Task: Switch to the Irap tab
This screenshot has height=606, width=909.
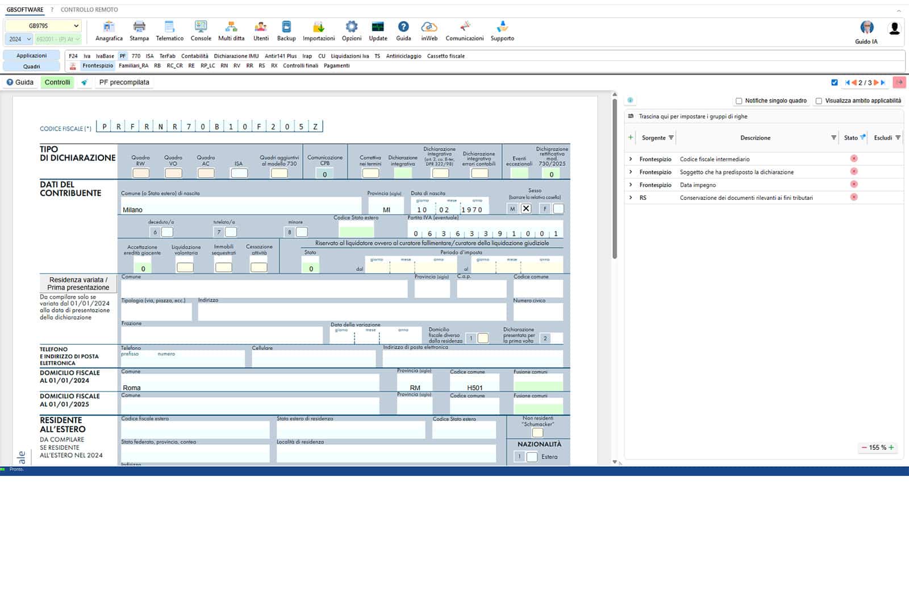Action: [307, 56]
